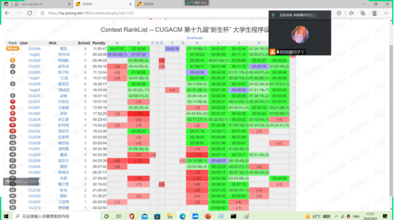Image resolution: width=394 pixels, height=220 pixels.
Task: Open the browser favorites star icon
Action: (x=351, y=13)
